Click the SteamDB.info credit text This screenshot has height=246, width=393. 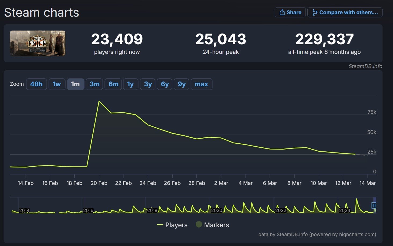[365, 66]
